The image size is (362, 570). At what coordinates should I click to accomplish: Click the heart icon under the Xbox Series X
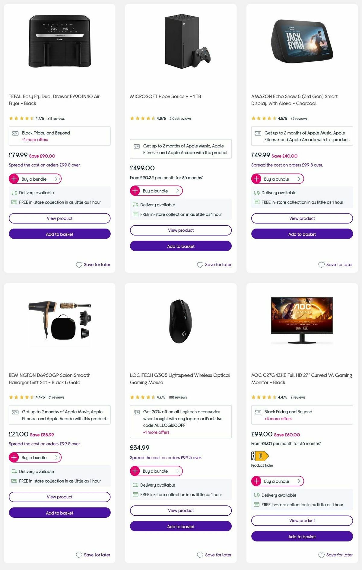200,265
